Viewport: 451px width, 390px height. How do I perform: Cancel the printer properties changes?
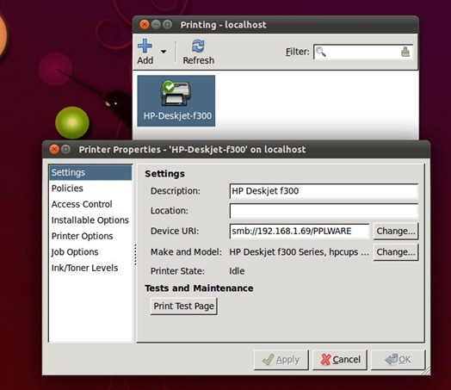pyautogui.click(x=340, y=360)
